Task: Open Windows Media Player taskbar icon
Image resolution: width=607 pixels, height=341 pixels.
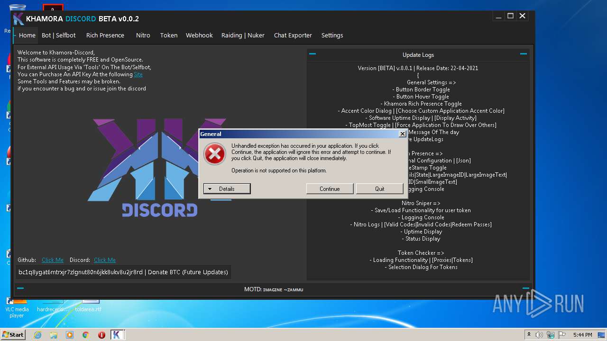Action: tap(70, 335)
